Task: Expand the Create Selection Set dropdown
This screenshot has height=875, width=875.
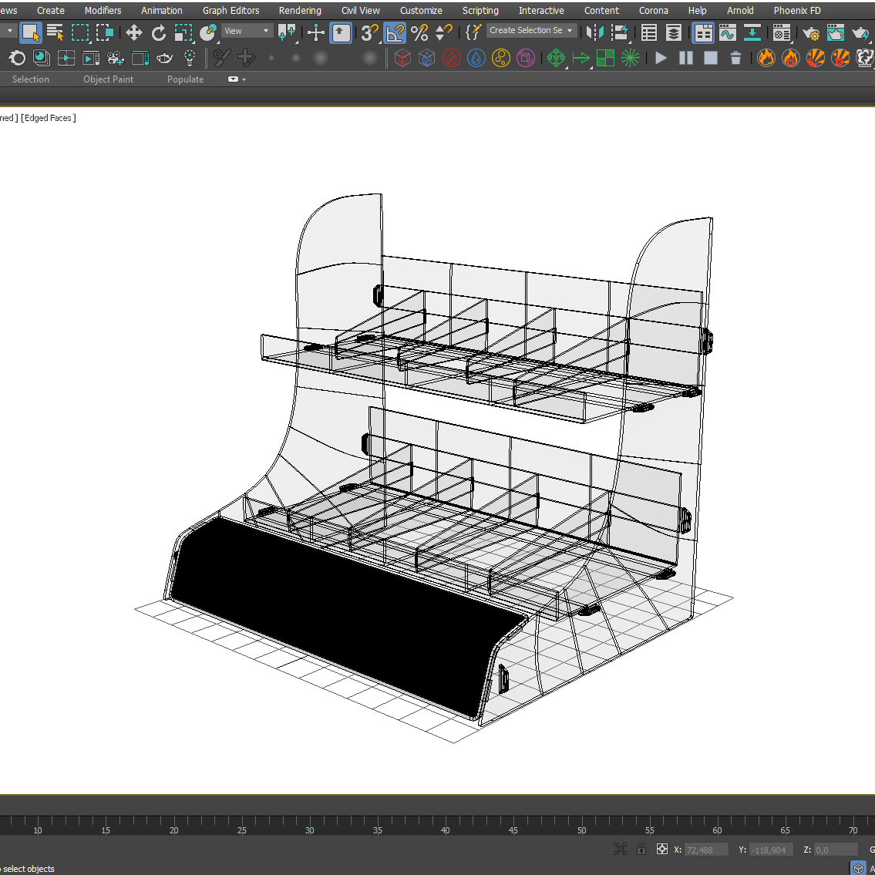Action: click(x=570, y=31)
